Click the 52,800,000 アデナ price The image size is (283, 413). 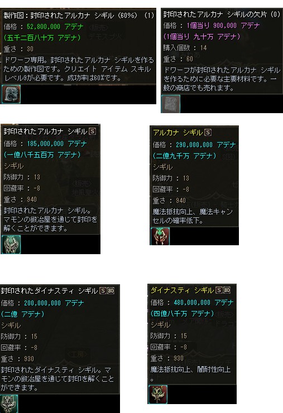click(55, 27)
